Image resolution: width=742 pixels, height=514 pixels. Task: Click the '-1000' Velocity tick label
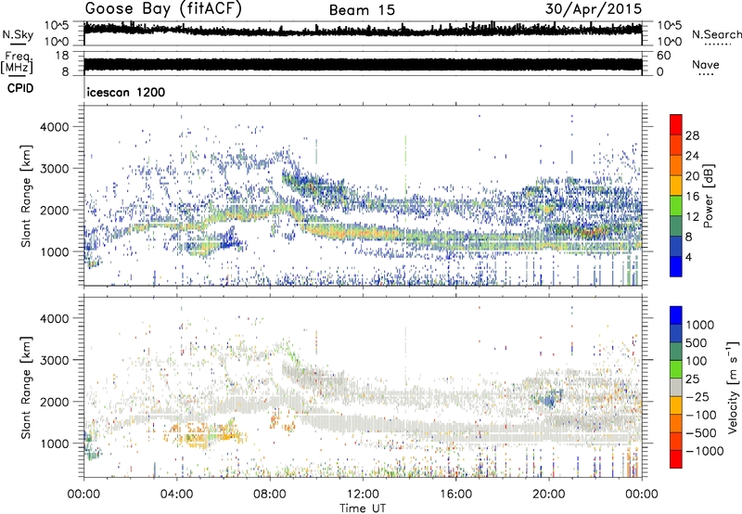(704, 451)
